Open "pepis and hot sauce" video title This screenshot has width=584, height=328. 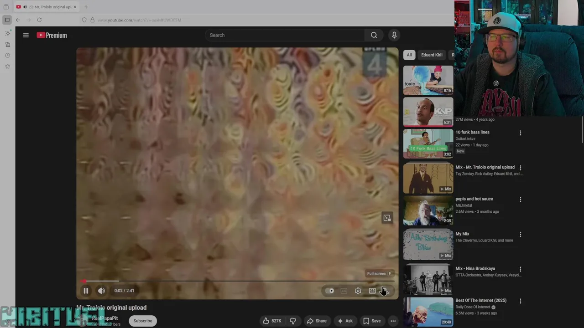pyautogui.click(x=474, y=199)
